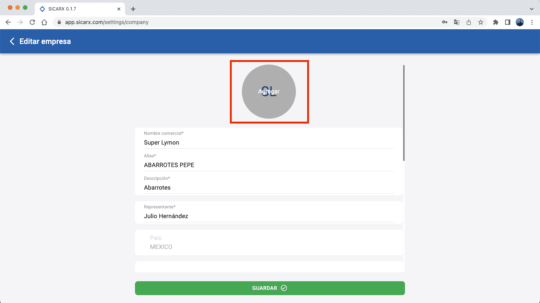
Task: Focus the Representante input field
Action: pos(268,216)
